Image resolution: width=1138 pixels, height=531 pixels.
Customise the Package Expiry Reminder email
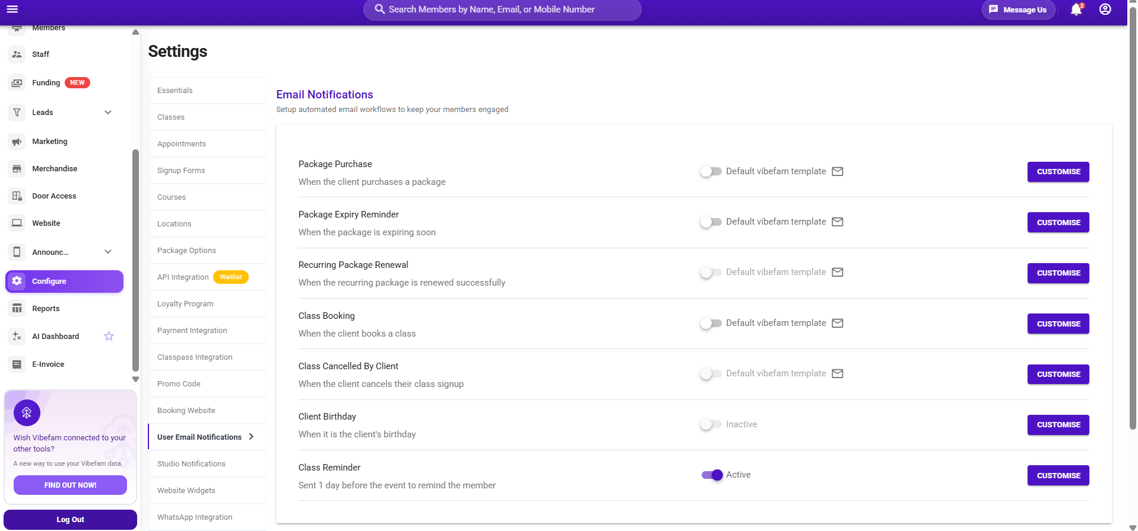[x=1058, y=222]
